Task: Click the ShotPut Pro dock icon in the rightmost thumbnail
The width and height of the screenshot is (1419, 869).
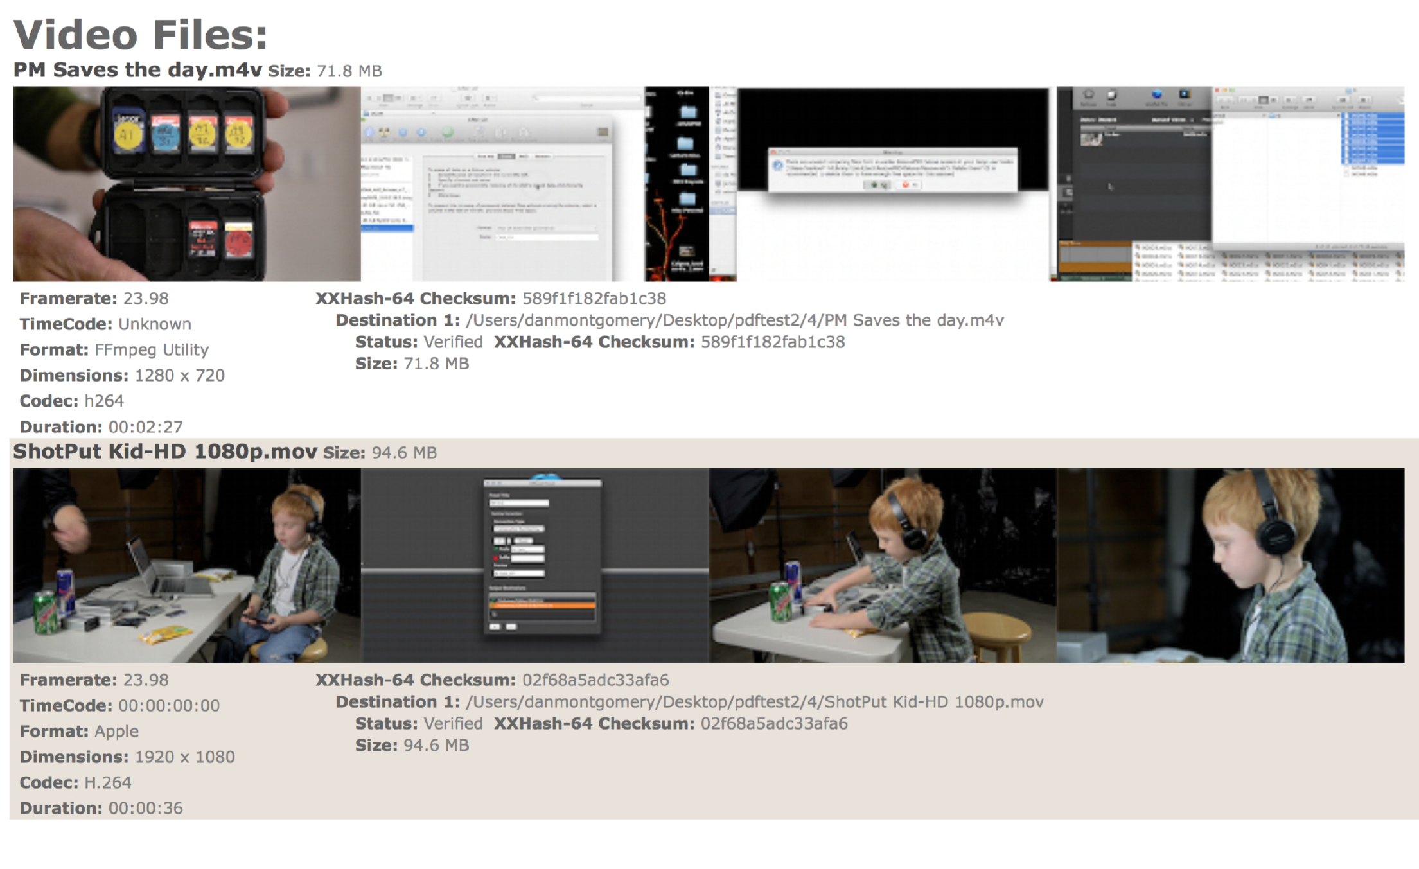Action: pyautogui.click(x=1157, y=94)
